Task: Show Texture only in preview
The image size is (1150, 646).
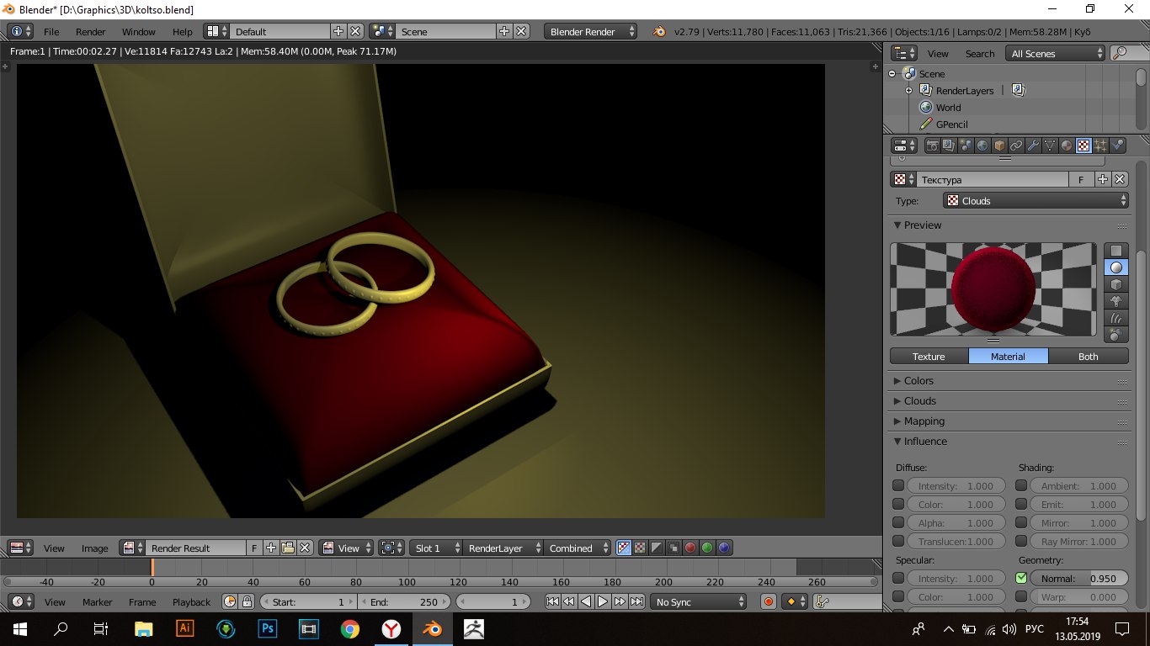Action: pyautogui.click(x=929, y=356)
